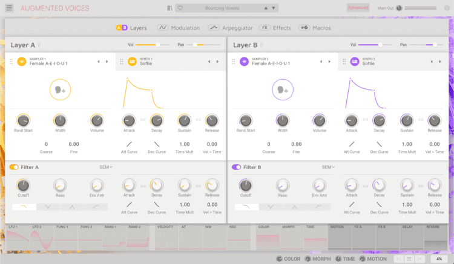Screen dimensions: 454x264
Task: Click the undo arrow in status bar
Action: point(399,259)
